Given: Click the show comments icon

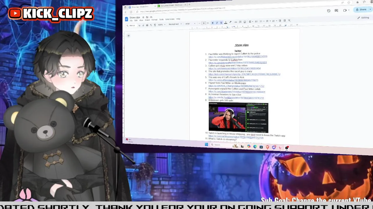Looking at the screenshot, I should coord(336,10).
